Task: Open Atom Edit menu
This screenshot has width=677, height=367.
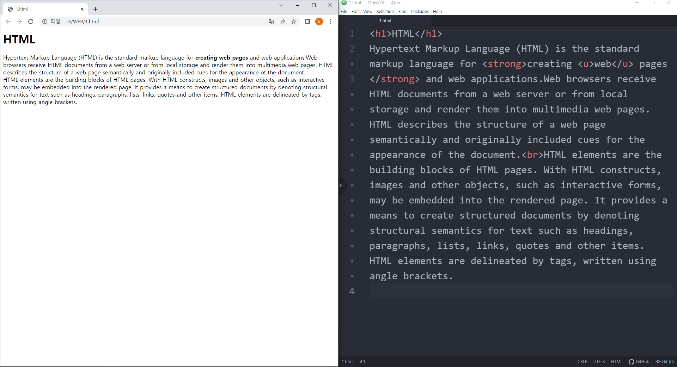Action: point(355,12)
